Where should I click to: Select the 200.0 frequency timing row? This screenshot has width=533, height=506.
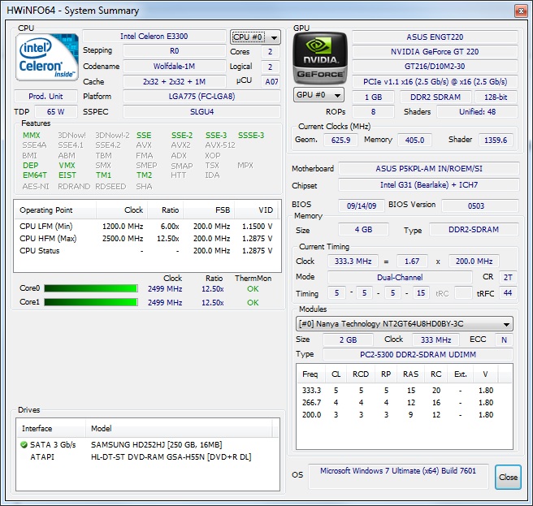404,415
